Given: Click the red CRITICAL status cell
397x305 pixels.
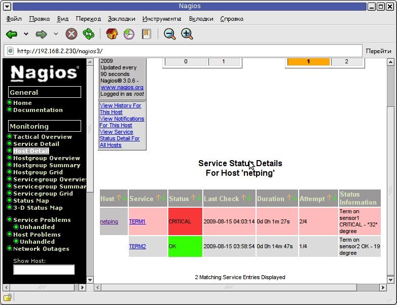Looking at the screenshot, I should point(185,221).
